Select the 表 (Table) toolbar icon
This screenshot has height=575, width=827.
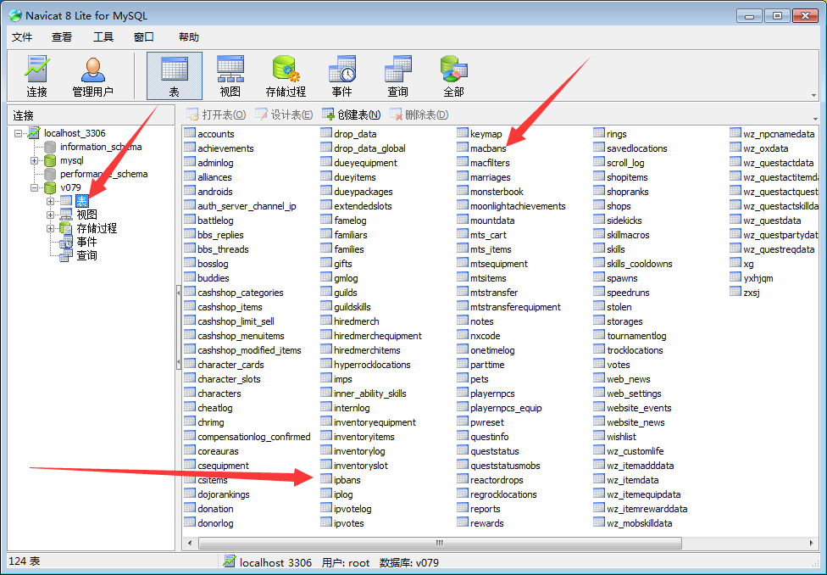(174, 75)
